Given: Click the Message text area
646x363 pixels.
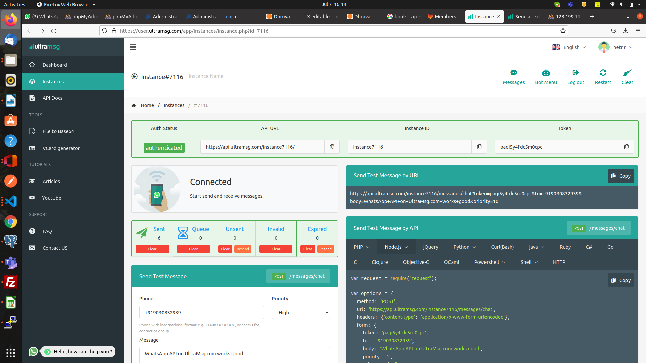Looking at the screenshot, I should [x=235, y=355].
